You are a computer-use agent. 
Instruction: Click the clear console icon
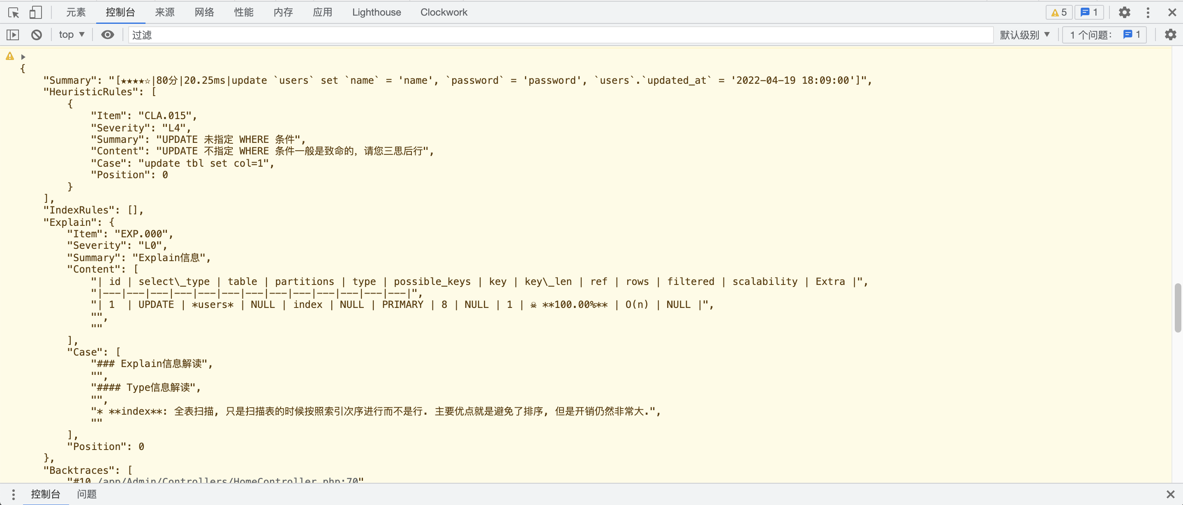[x=36, y=35]
